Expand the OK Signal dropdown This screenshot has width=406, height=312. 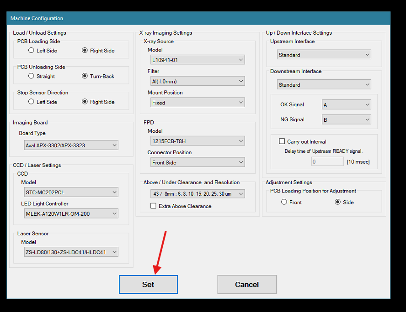coord(347,104)
